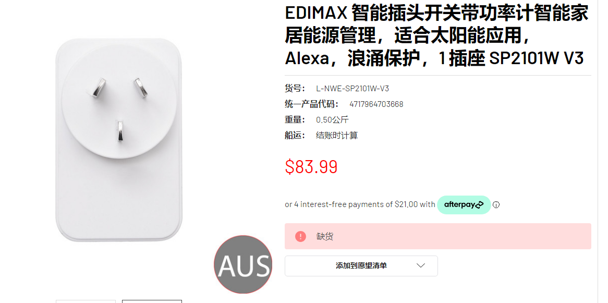Select the first product thumbnail below image
Image resolution: width=608 pixels, height=303 pixels.
click(86, 301)
